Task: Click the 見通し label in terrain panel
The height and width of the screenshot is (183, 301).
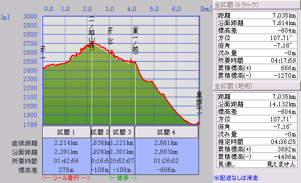Action: 227,164
